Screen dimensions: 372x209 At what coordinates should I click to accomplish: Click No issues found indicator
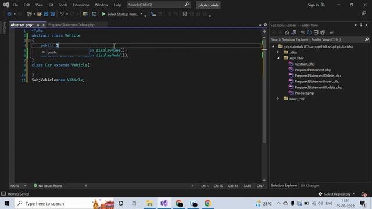48,186
